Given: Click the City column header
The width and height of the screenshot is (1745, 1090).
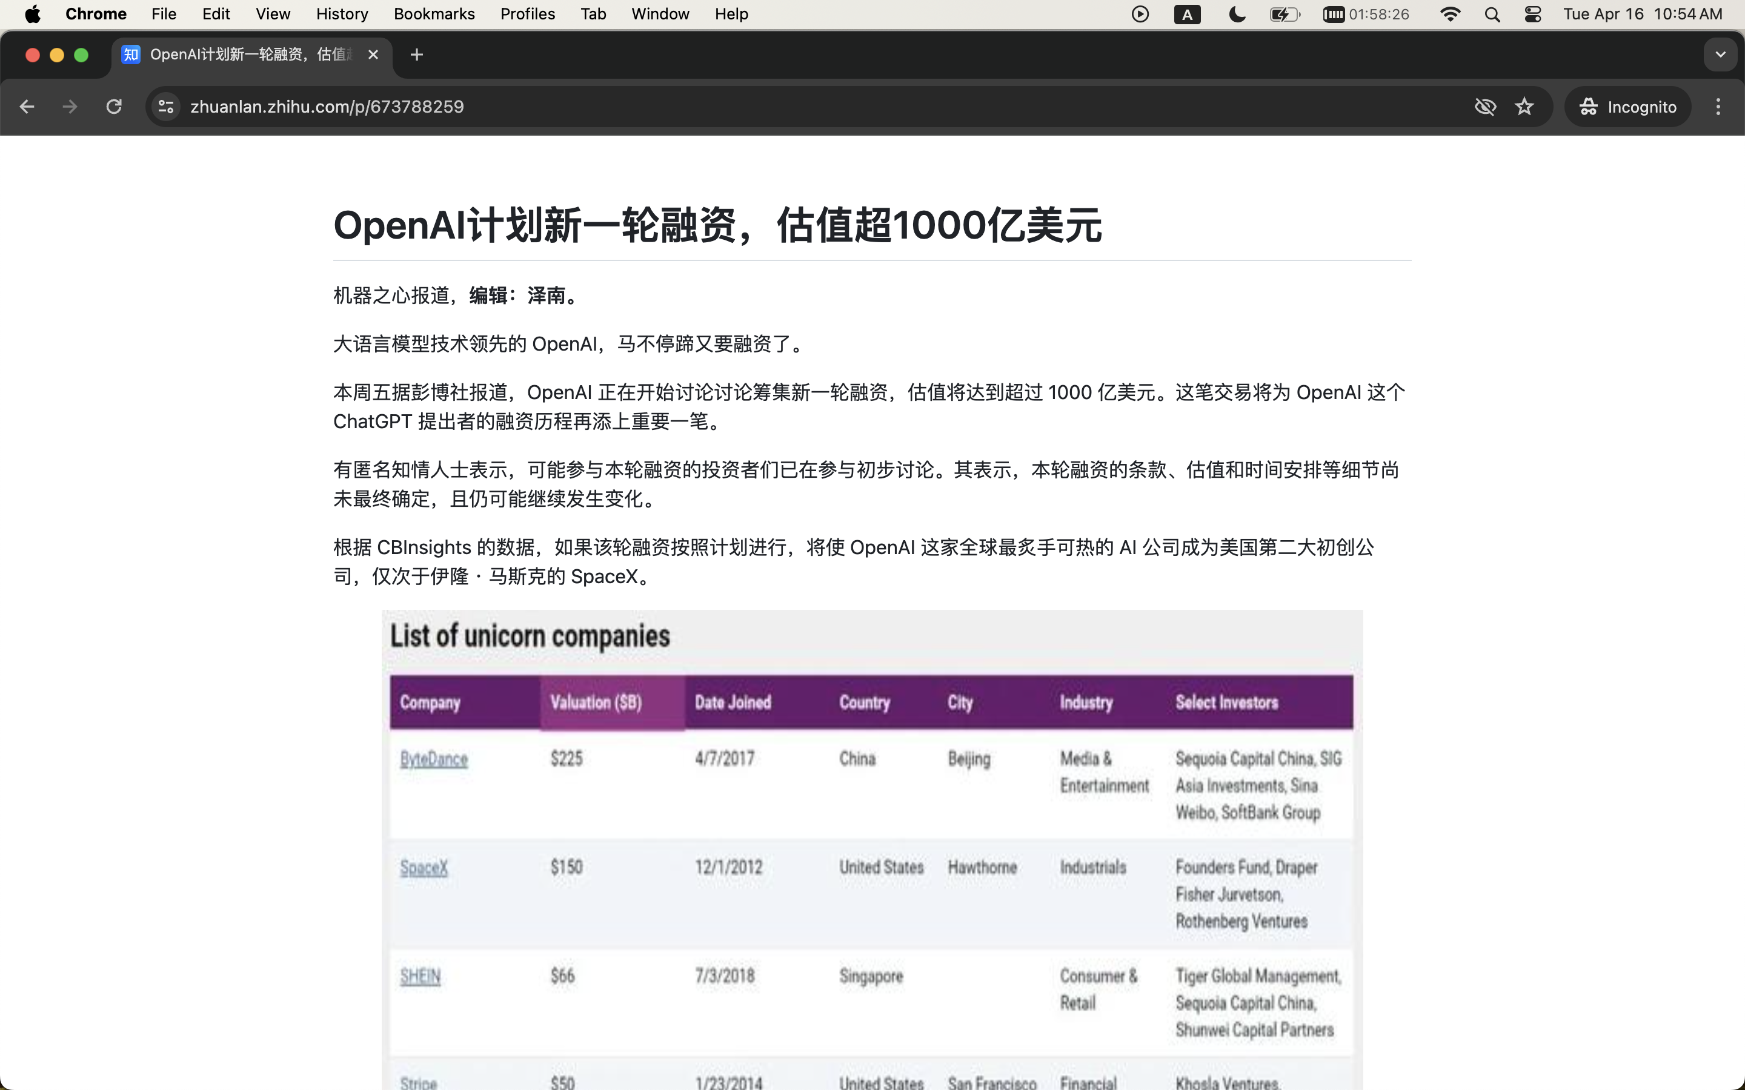Looking at the screenshot, I should (960, 702).
